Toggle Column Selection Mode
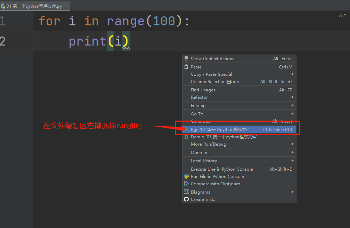 click(239, 82)
